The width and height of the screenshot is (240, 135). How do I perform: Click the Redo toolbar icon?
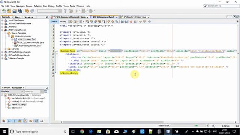tap(32, 11)
